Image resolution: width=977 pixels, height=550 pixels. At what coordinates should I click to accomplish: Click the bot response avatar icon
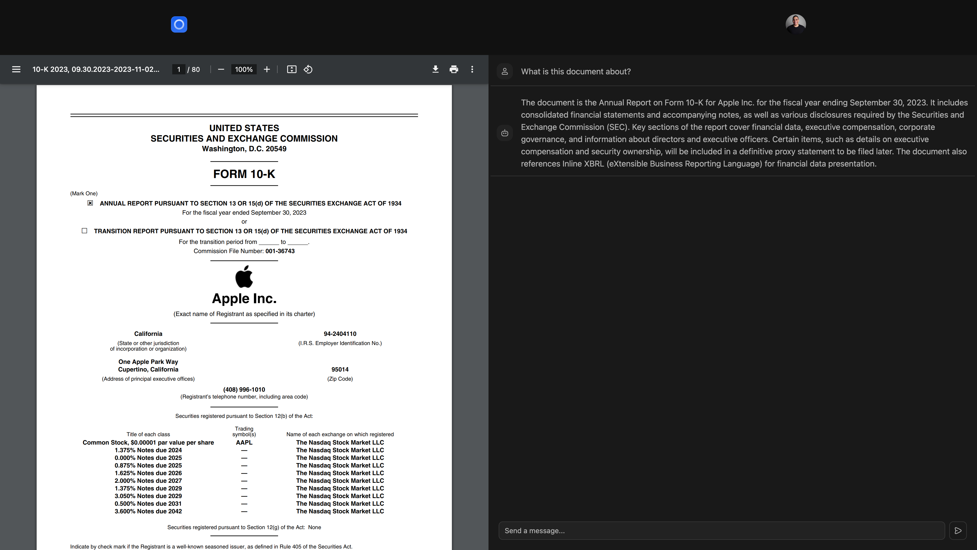(x=505, y=133)
